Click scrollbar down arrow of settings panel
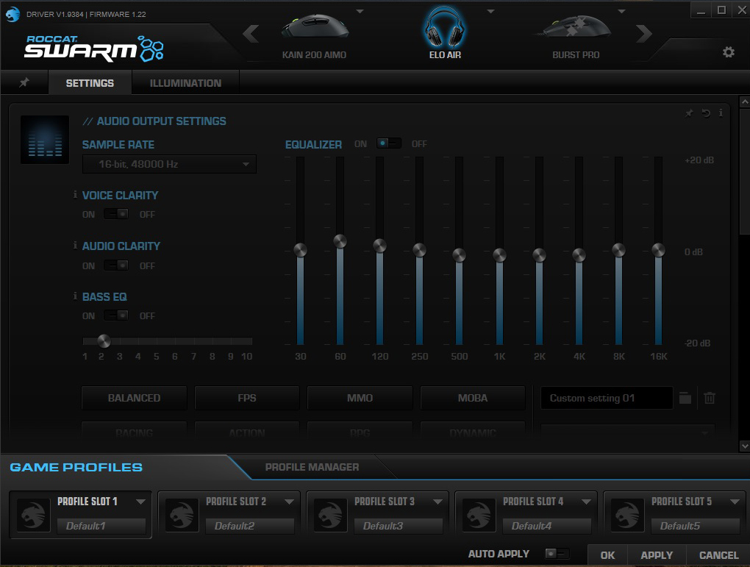 (x=744, y=446)
